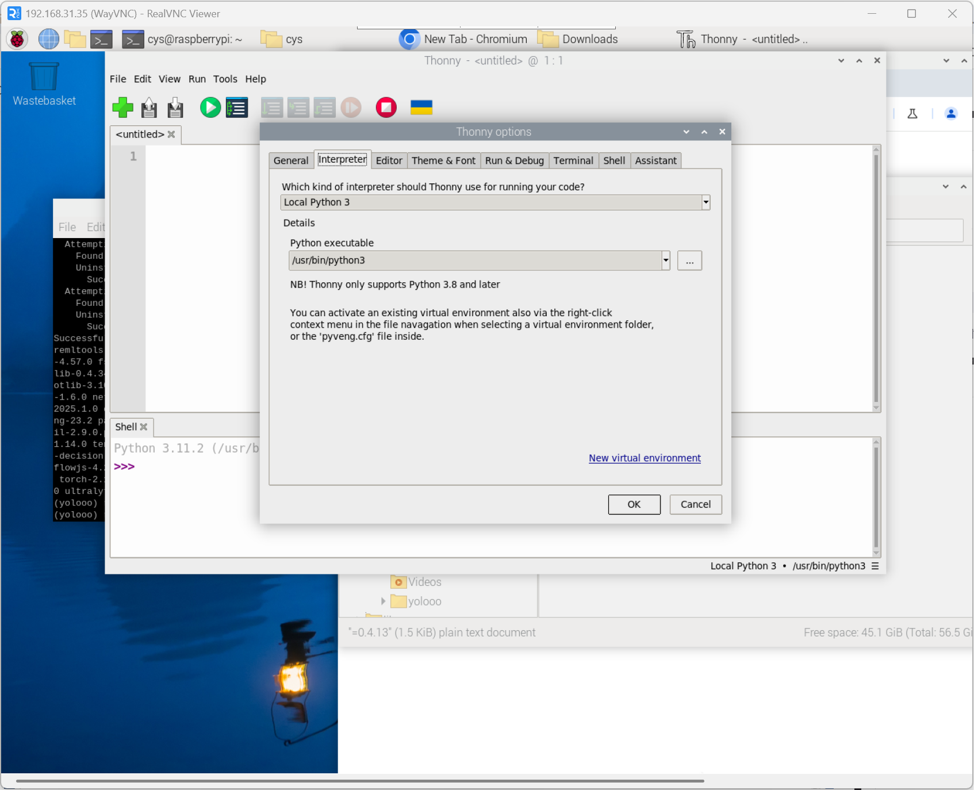Click Thonny options dialog chevron up button
The width and height of the screenshot is (974, 790).
click(x=704, y=132)
